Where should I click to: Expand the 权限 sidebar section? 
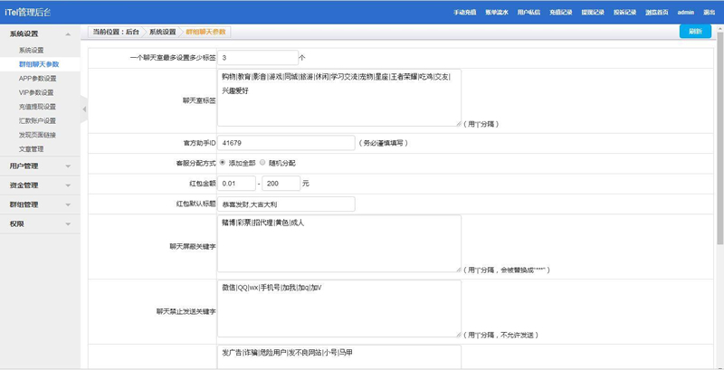pos(41,223)
